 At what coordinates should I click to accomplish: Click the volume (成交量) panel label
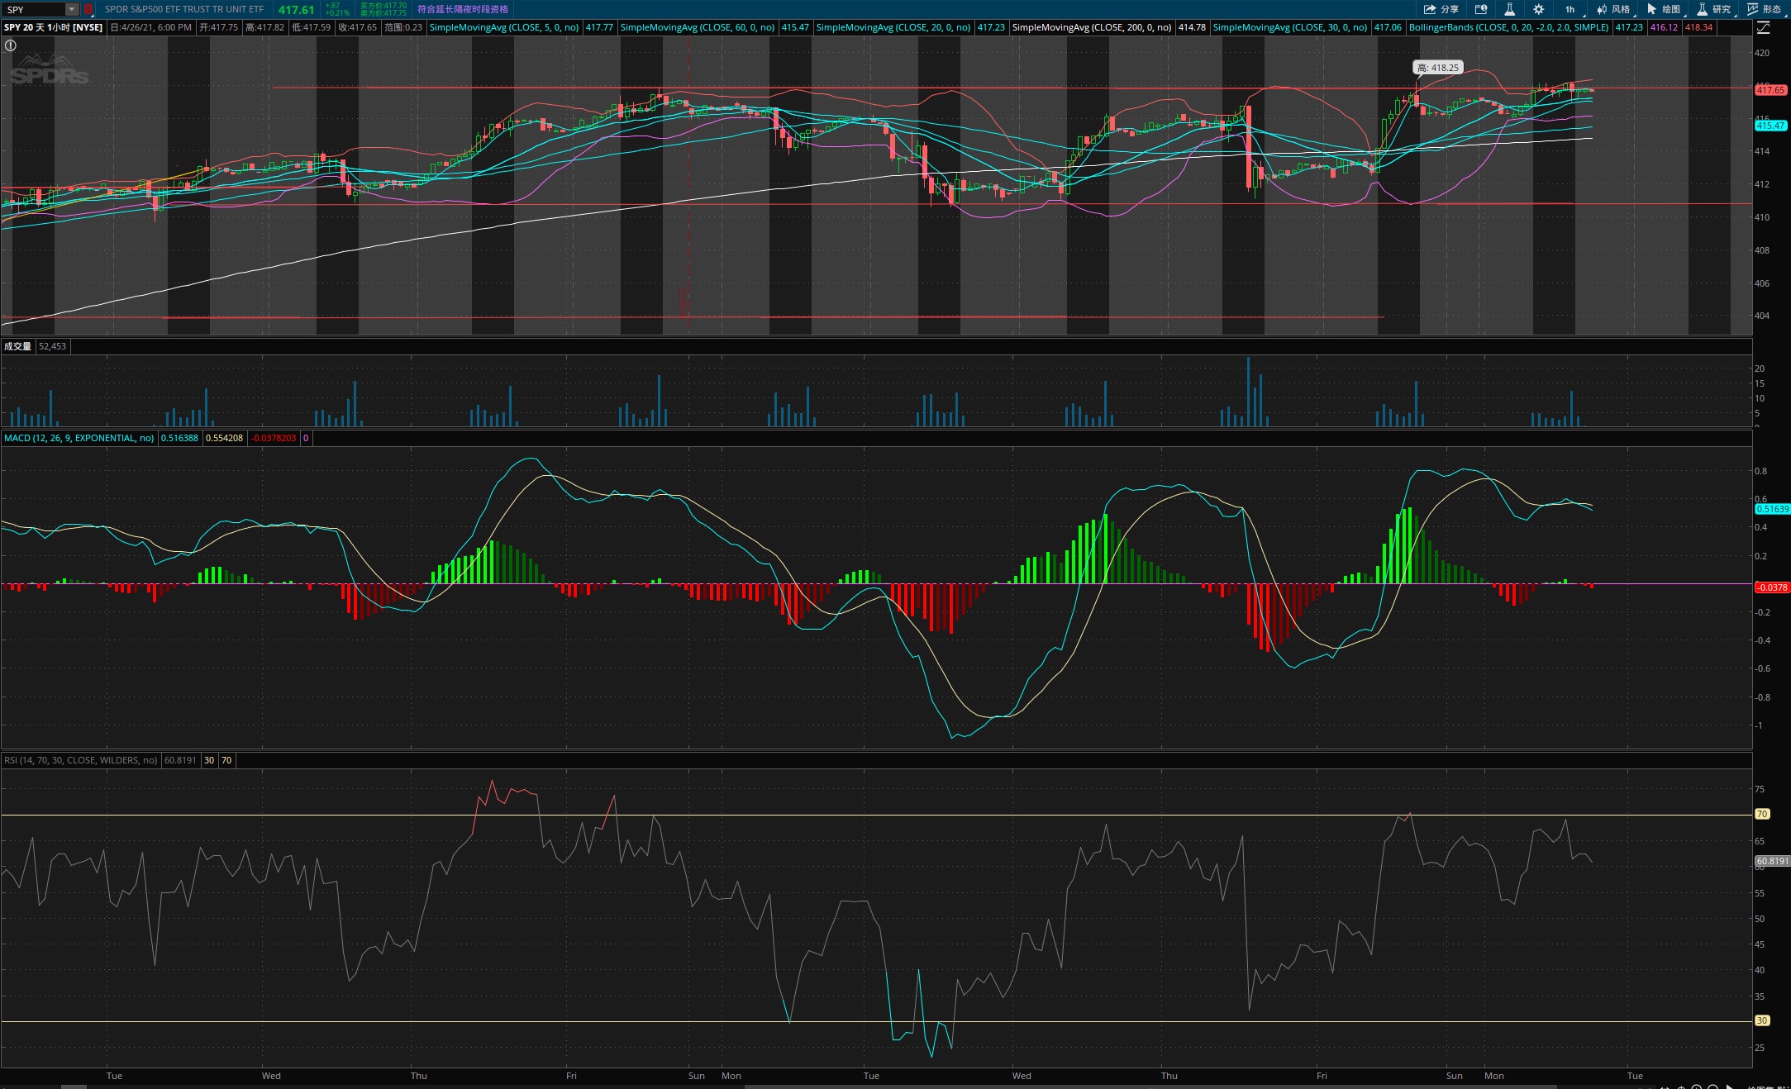[17, 346]
